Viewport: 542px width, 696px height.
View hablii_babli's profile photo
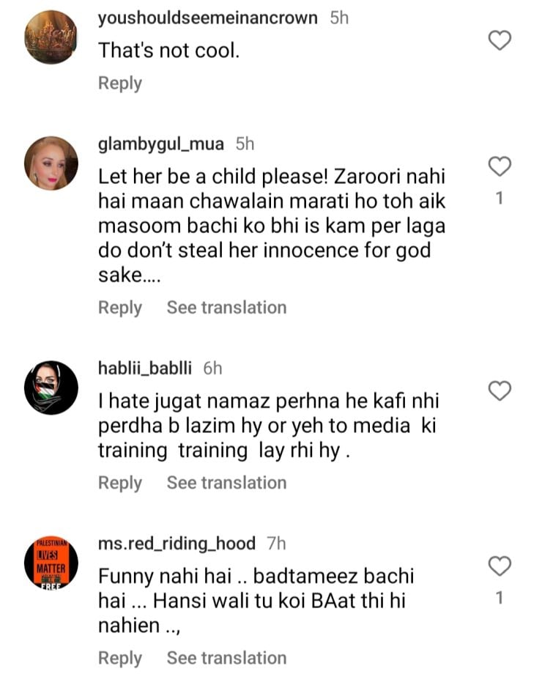51,388
